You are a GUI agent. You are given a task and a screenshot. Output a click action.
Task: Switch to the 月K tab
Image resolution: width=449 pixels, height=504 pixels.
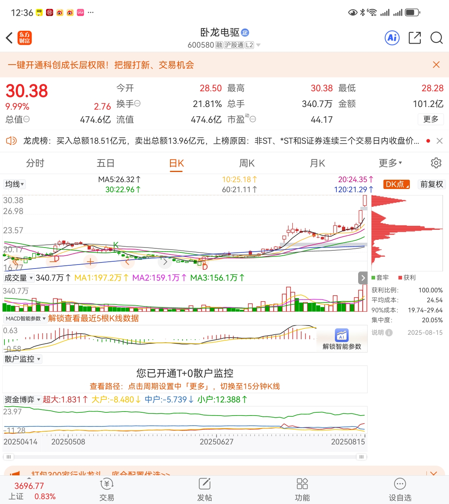point(317,163)
